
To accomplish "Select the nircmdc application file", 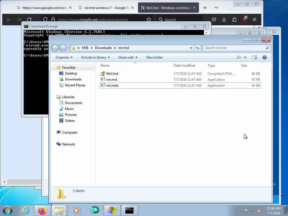I will 180,85.
